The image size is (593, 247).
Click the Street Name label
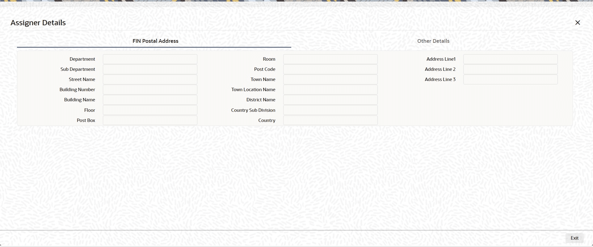[x=82, y=79]
